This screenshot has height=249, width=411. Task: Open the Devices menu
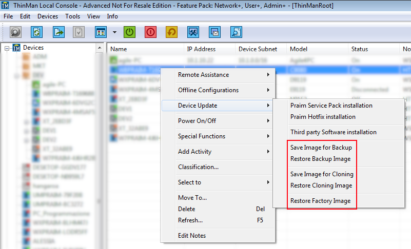tap(48, 16)
